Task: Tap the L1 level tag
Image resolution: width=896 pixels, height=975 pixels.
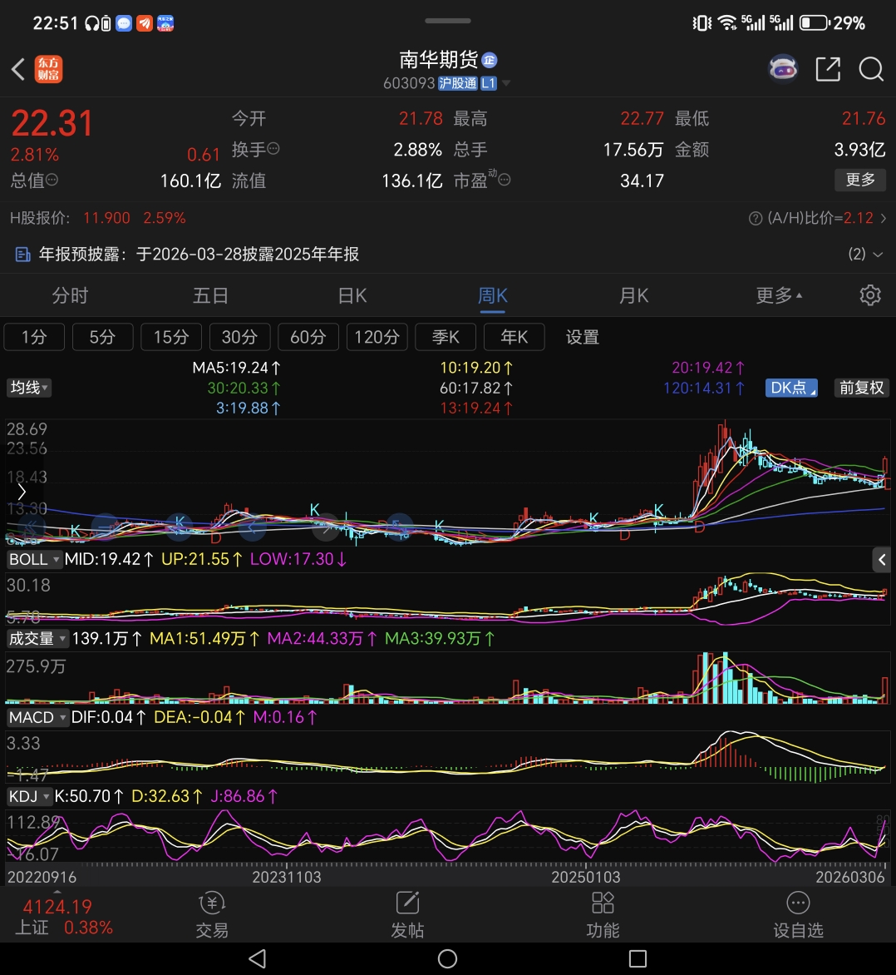Action: (x=489, y=83)
